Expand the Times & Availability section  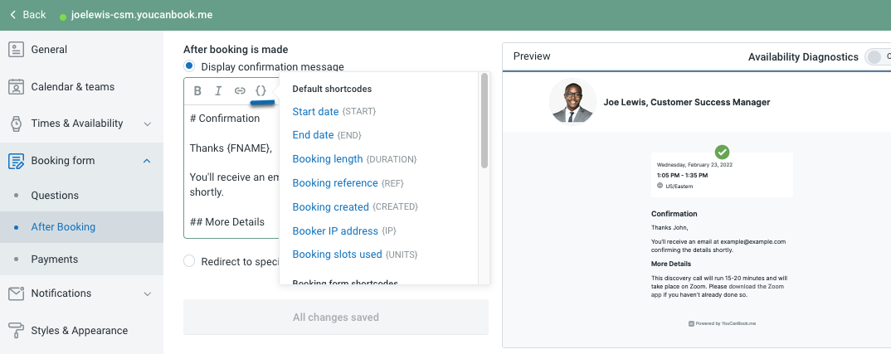(147, 124)
